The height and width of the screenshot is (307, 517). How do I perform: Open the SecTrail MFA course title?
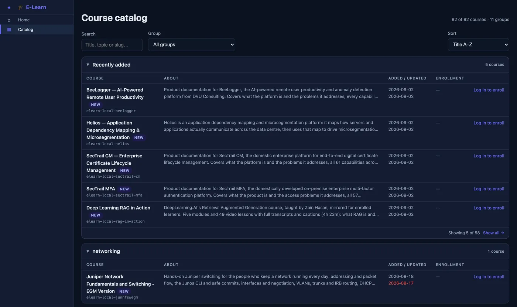pos(101,189)
